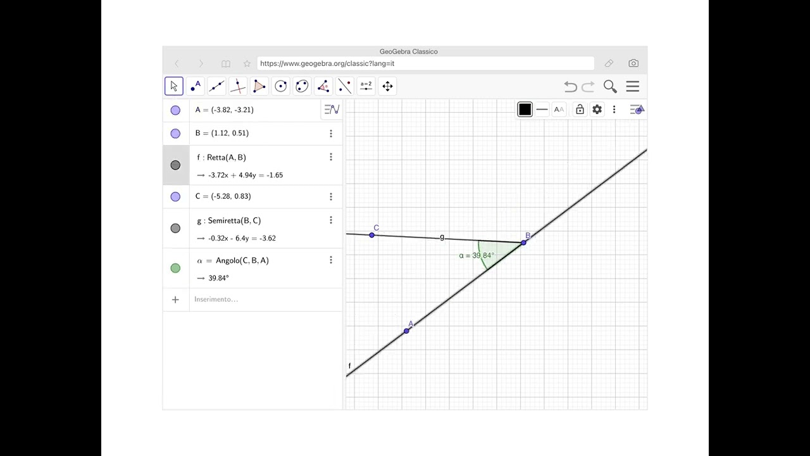The height and width of the screenshot is (456, 810).
Task: Click the 39.84° value in algebra view
Action: (218, 278)
